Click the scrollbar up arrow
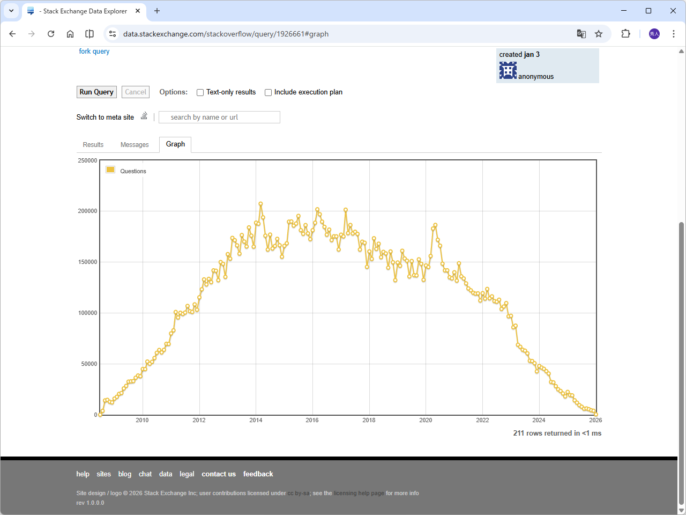Image resolution: width=686 pixels, height=515 pixels. point(682,51)
